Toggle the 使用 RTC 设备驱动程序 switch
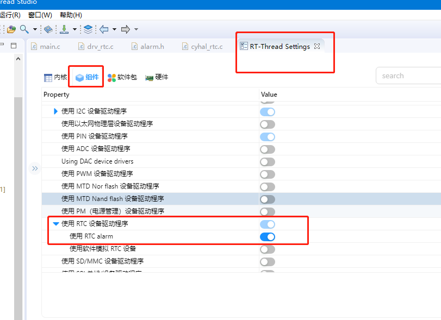This screenshot has height=320, width=441. pos(268,224)
